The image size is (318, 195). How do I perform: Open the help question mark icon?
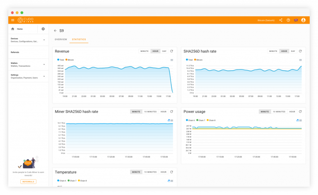tap(288, 20)
